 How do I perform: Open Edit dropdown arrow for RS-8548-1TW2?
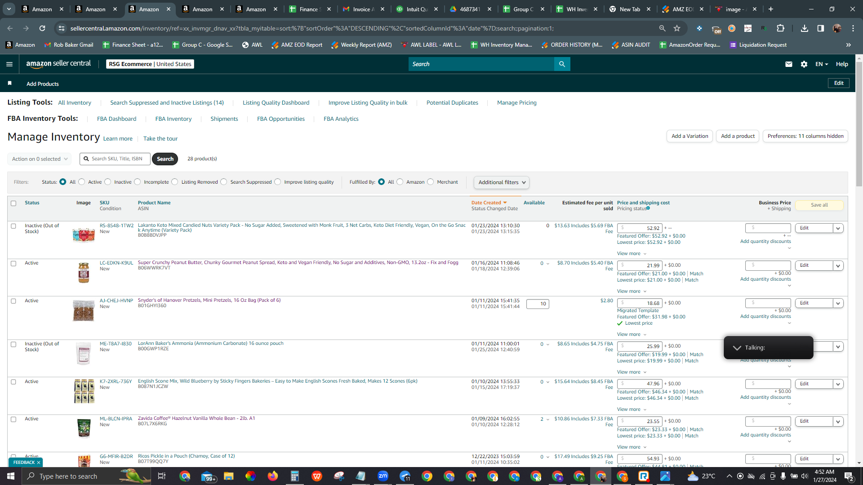tap(838, 228)
